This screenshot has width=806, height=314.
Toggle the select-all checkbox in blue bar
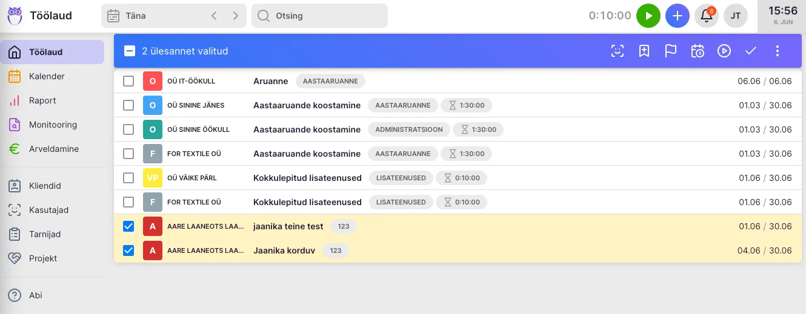click(x=130, y=51)
